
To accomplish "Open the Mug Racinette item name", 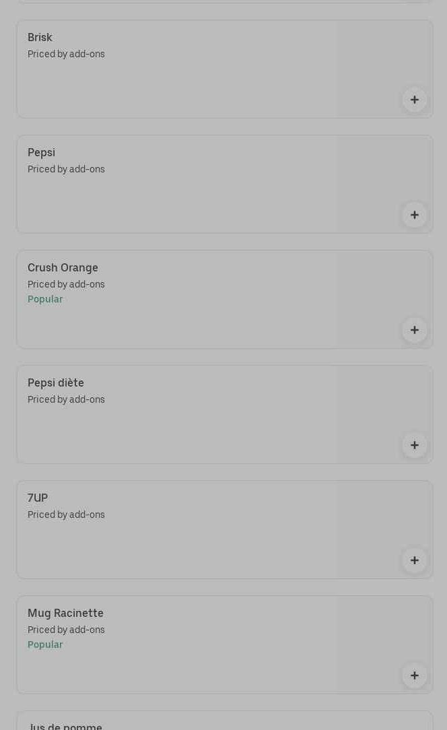I will (65, 613).
